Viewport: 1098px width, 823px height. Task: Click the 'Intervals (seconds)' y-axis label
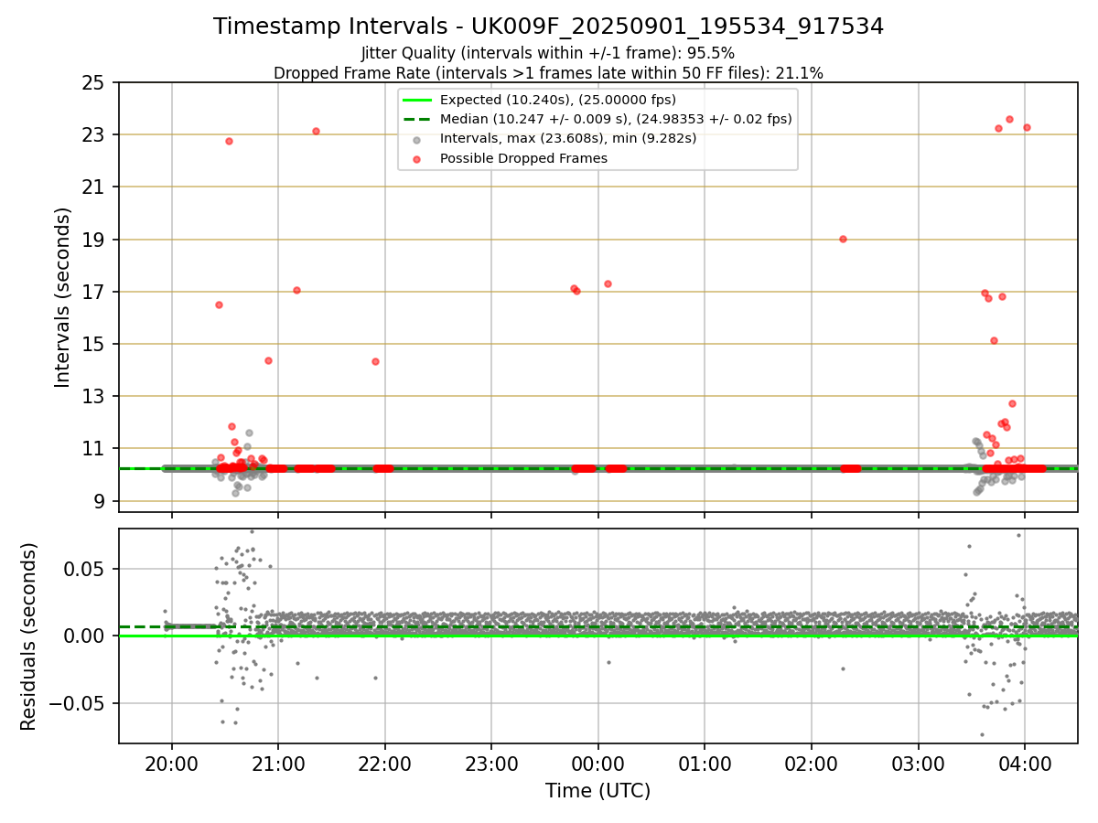coord(63,297)
